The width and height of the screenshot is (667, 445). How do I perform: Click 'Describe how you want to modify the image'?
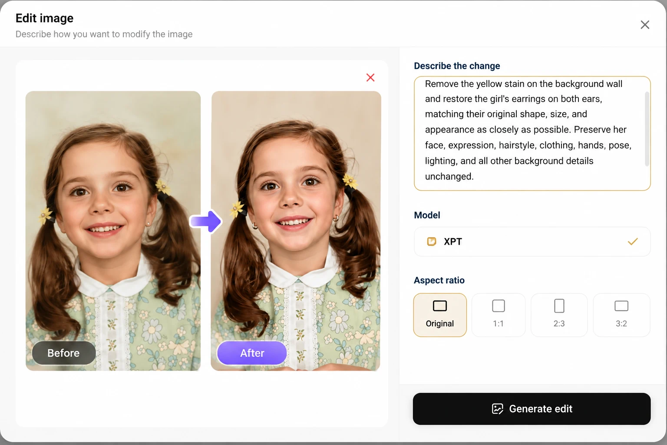point(104,34)
